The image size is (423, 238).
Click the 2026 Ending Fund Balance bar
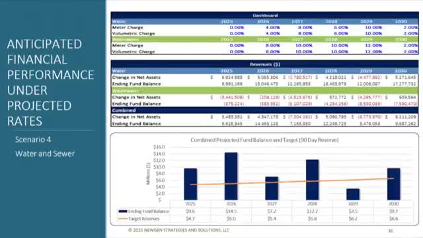click(231, 177)
